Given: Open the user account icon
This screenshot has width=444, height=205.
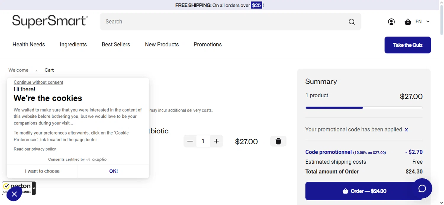Looking at the screenshot, I should (x=391, y=22).
